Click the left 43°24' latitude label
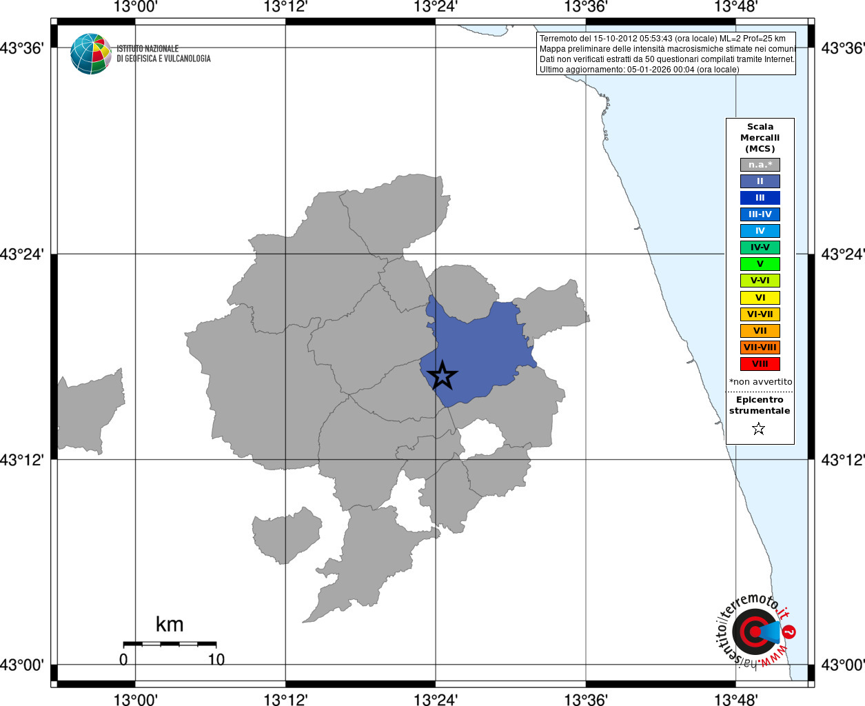The image size is (865, 706). (22, 254)
